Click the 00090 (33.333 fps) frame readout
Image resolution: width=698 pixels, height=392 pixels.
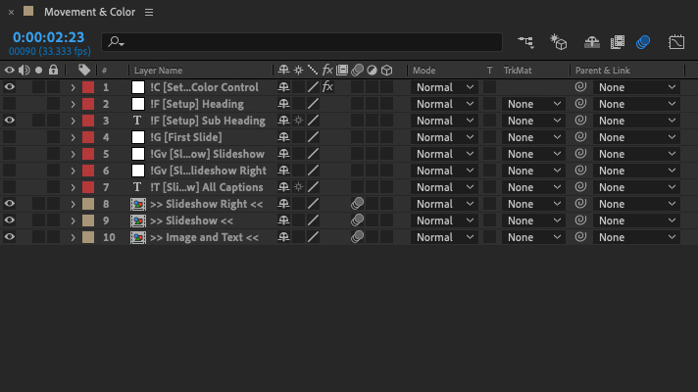(50, 51)
